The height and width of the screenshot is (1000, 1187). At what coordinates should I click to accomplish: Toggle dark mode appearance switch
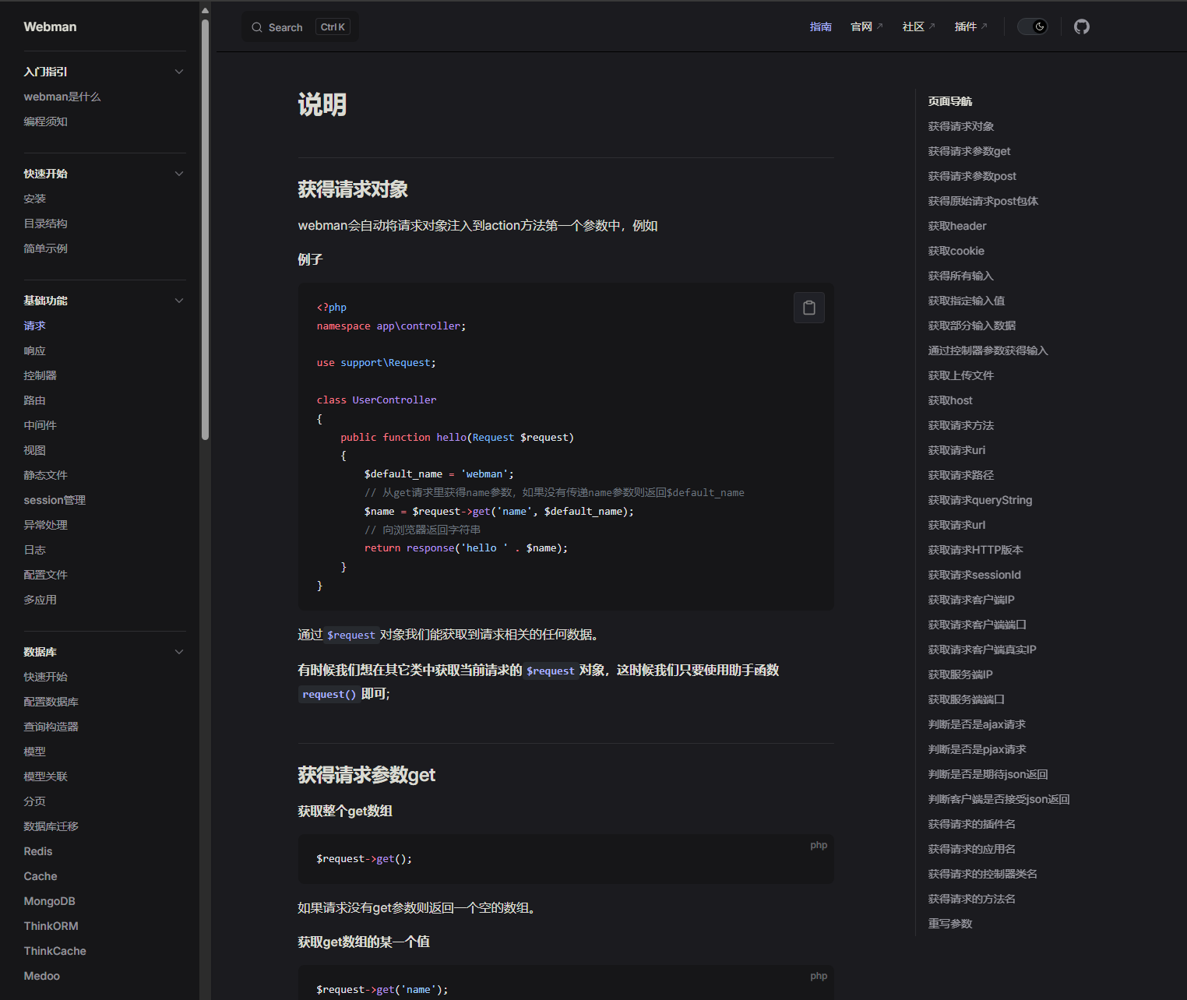(1033, 26)
